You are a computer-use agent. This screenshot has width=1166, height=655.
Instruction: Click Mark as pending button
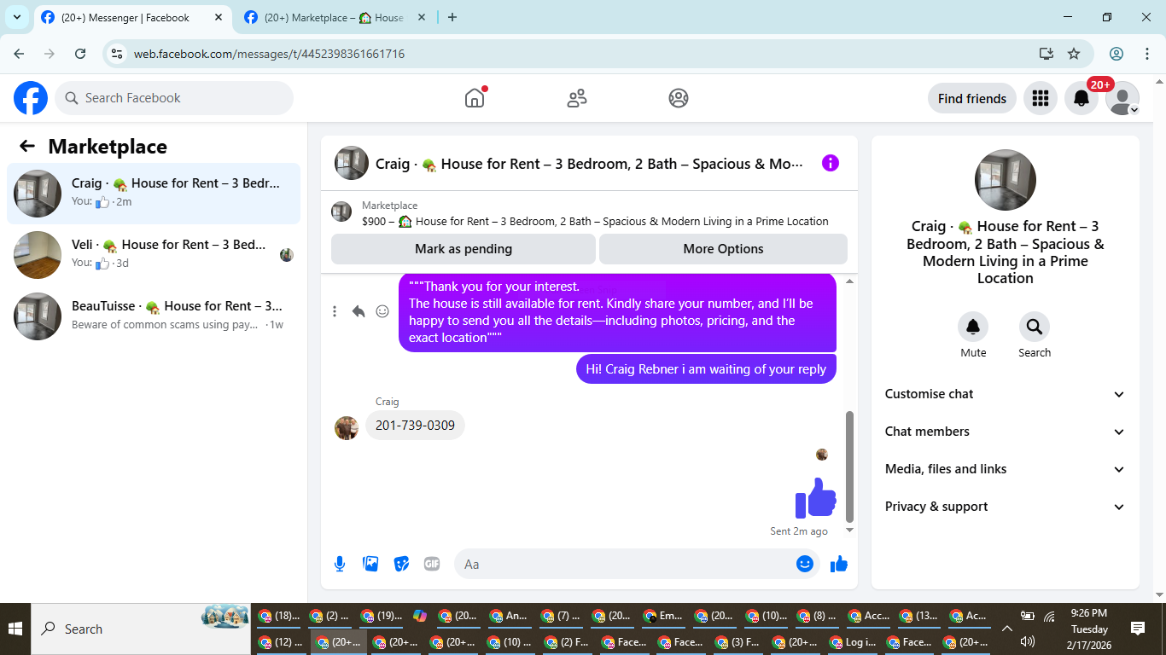(x=463, y=249)
